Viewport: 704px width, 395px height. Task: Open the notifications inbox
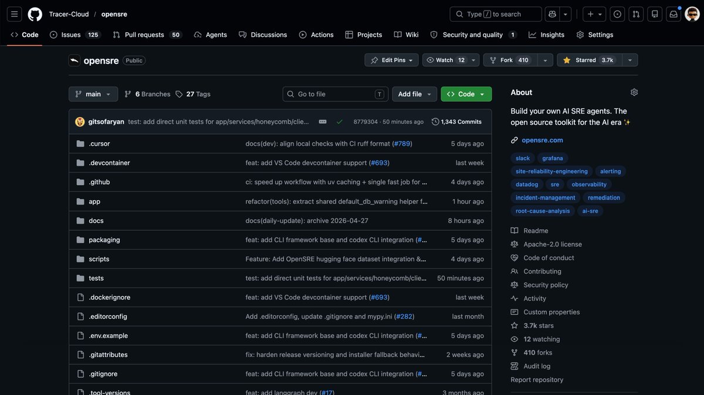(x=673, y=14)
